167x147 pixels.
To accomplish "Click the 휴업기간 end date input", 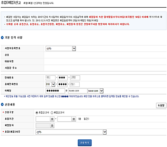I will click(x=64, y=119).
